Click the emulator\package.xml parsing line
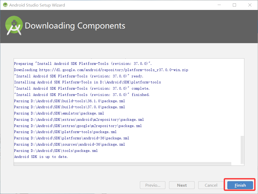 tap(59, 113)
